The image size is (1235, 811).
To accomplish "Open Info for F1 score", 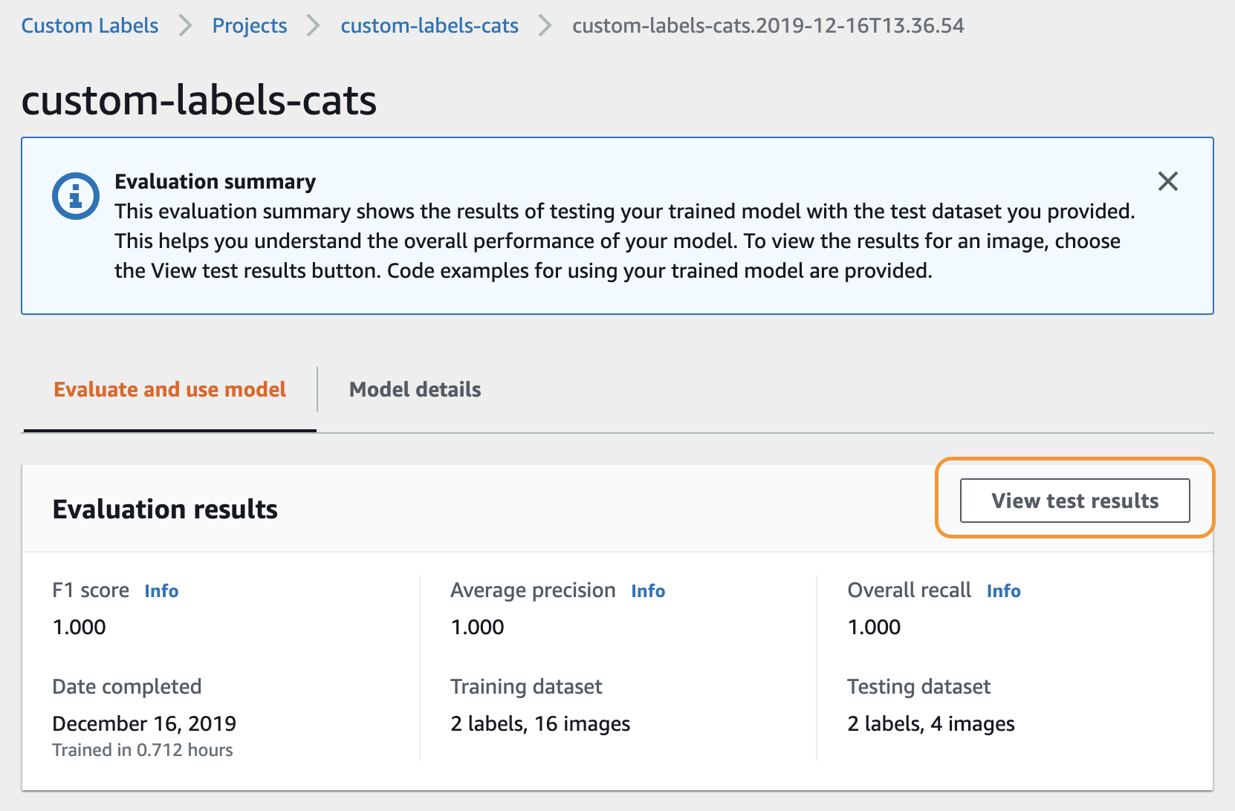I will point(161,591).
